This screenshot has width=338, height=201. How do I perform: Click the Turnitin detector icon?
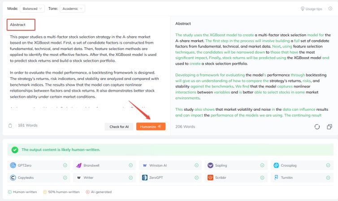coord(276,177)
